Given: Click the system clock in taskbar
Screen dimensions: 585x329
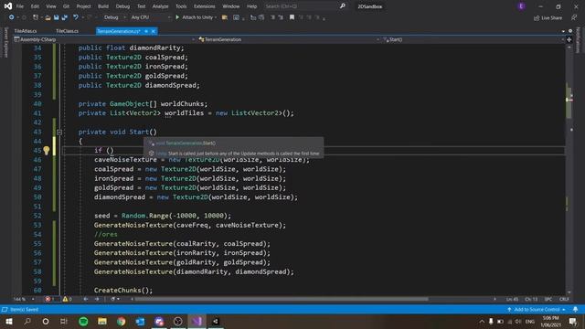Looking at the screenshot, I should pyautogui.click(x=550, y=322).
